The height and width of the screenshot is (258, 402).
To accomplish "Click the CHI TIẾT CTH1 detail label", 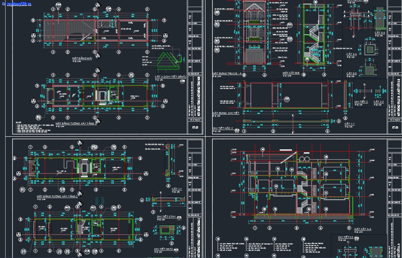I will click(x=166, y=217).
